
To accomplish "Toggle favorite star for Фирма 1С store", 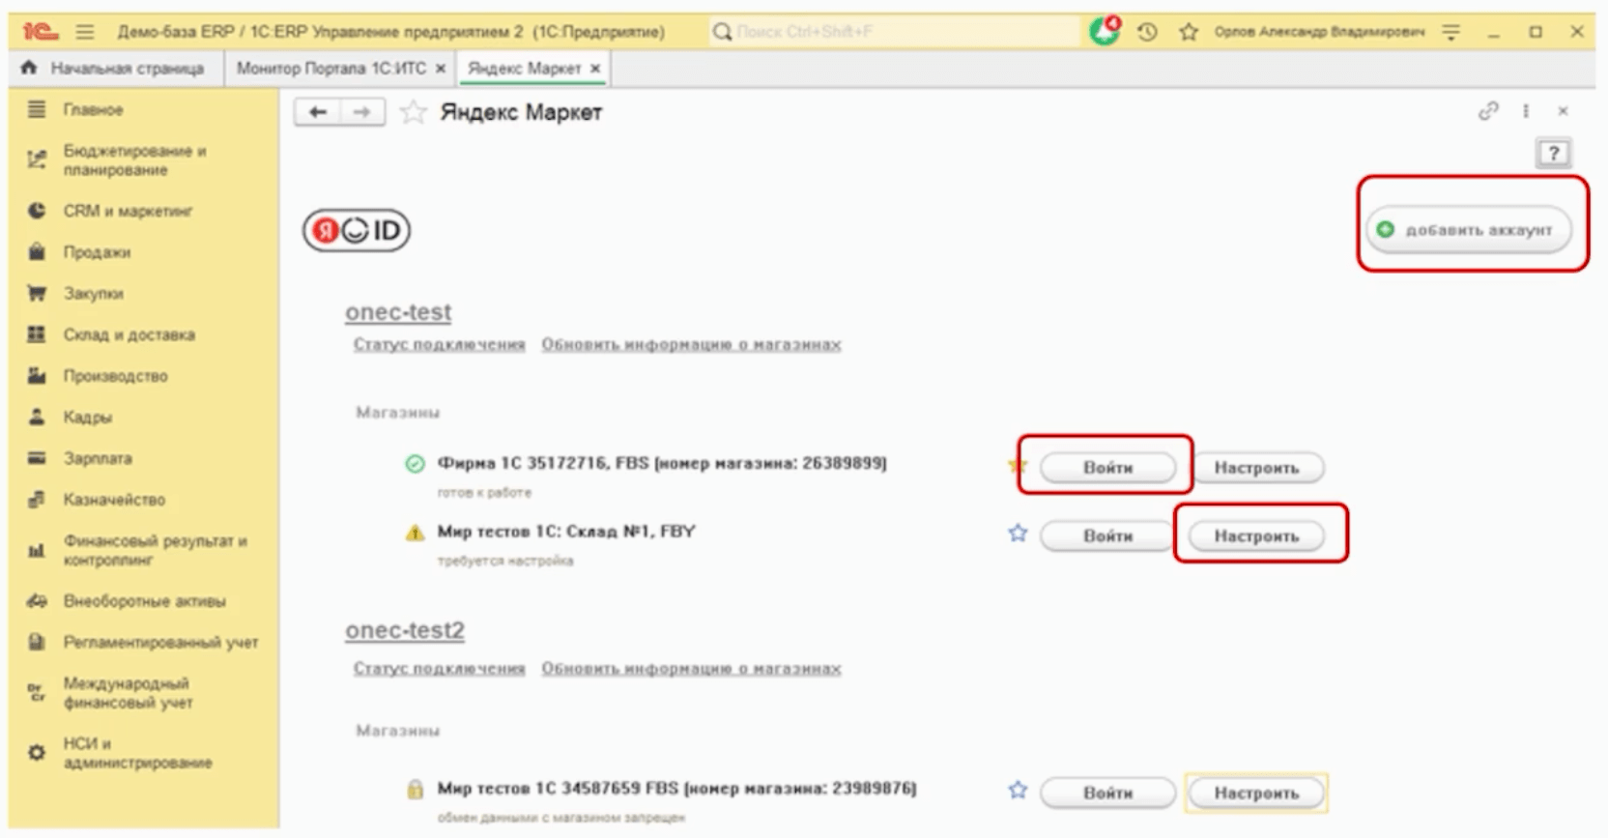I will 1017,466.
